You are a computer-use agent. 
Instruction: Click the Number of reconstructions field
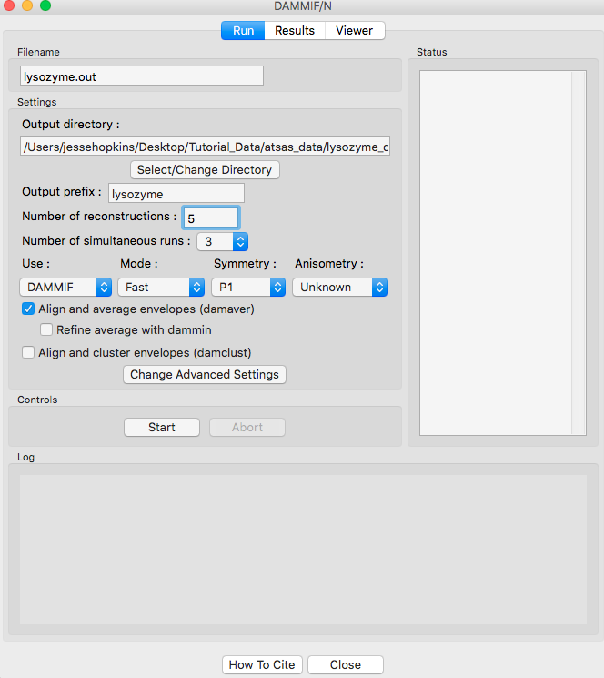point(211,218)
